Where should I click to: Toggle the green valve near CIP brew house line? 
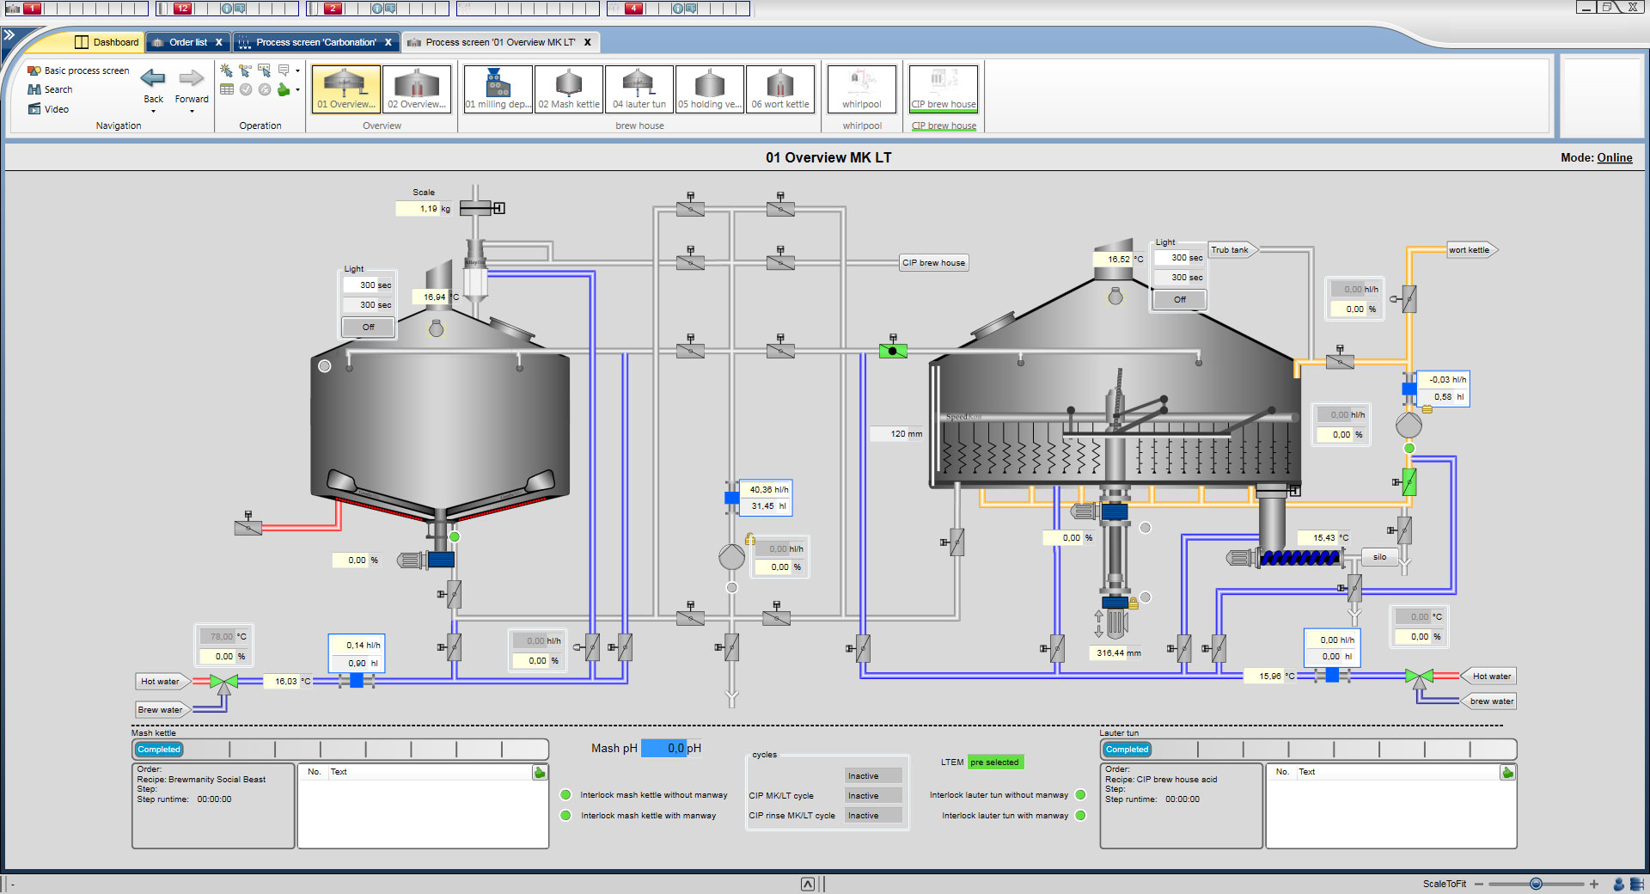893,350
